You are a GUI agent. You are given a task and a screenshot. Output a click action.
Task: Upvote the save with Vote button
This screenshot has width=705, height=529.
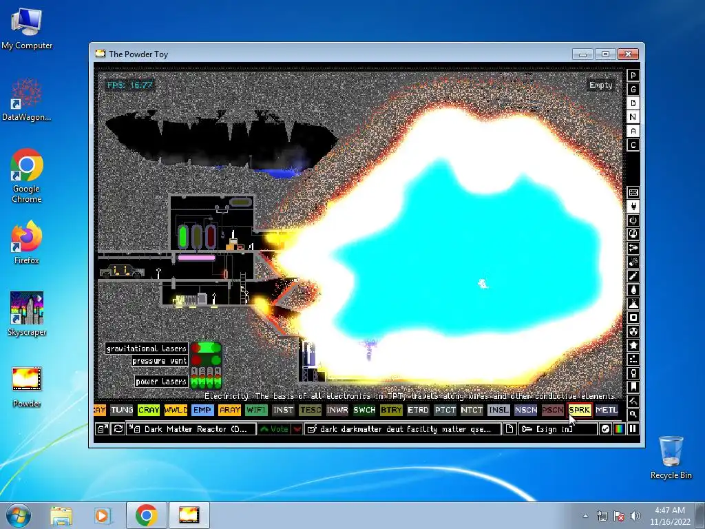click(274, 429)
